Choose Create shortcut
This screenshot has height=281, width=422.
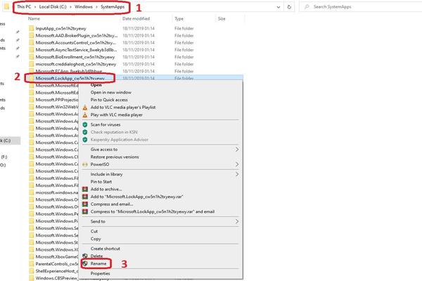pyautogui.click(x=105, y=249)
